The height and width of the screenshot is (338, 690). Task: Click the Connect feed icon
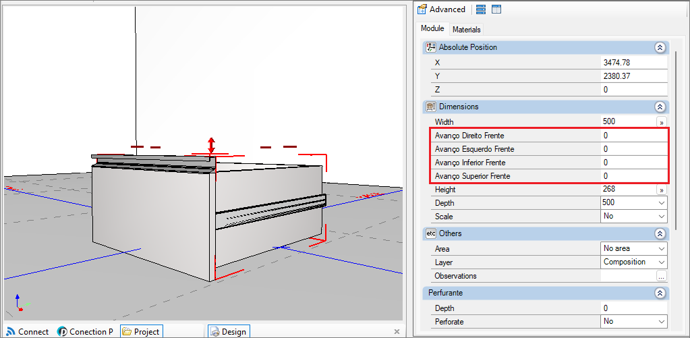click(10, 331)
